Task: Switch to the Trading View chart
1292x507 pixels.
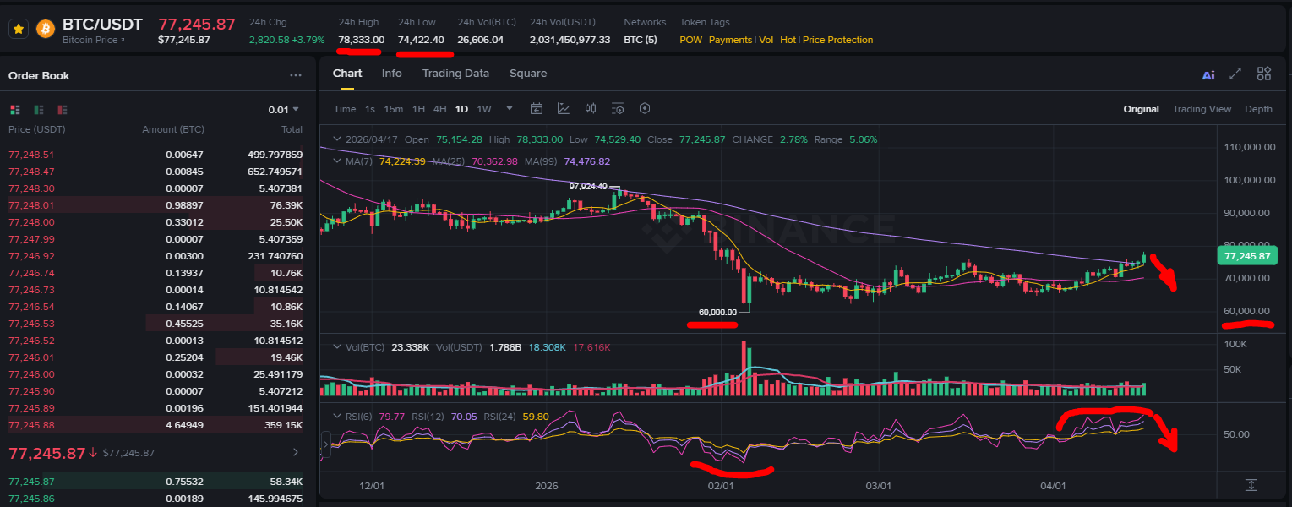Action: pyautogui.click(x=1202, y=109)
